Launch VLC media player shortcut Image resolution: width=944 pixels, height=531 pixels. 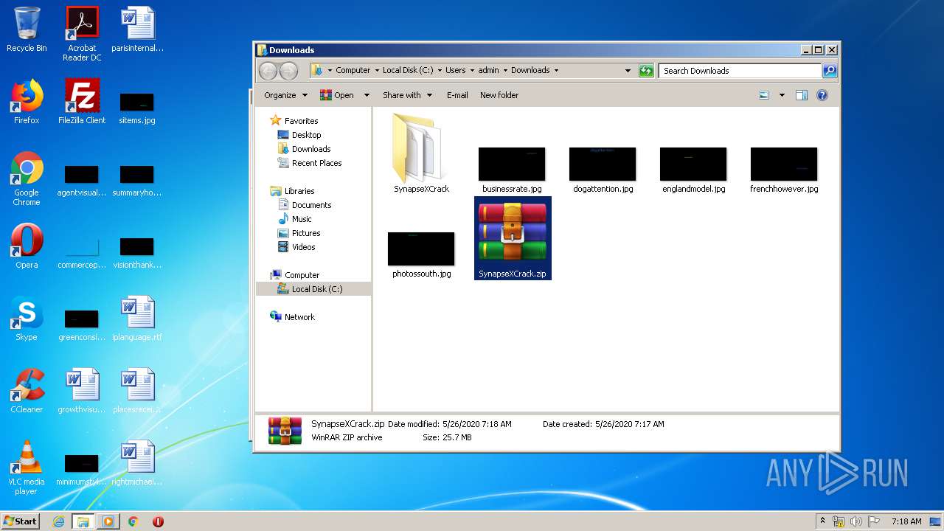27,468
